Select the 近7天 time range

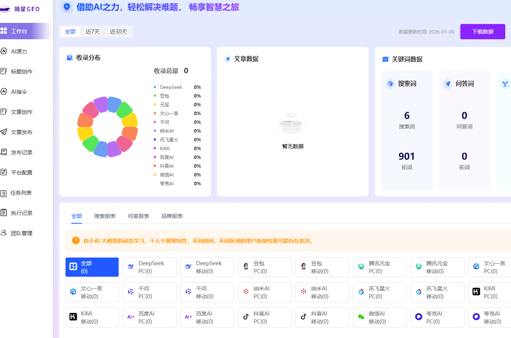[x=93, y=32]
